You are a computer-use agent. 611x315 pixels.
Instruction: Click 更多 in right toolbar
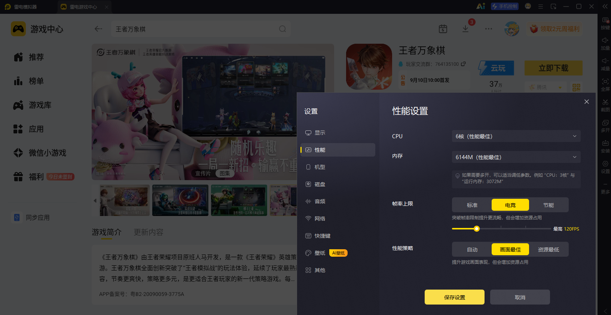(x=605, y=188)
